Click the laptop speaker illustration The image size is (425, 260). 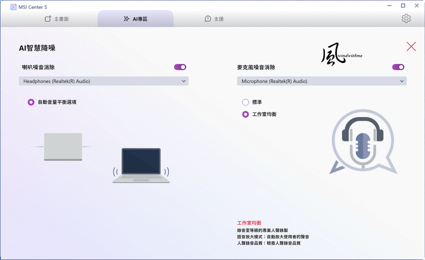click(141, 165)
